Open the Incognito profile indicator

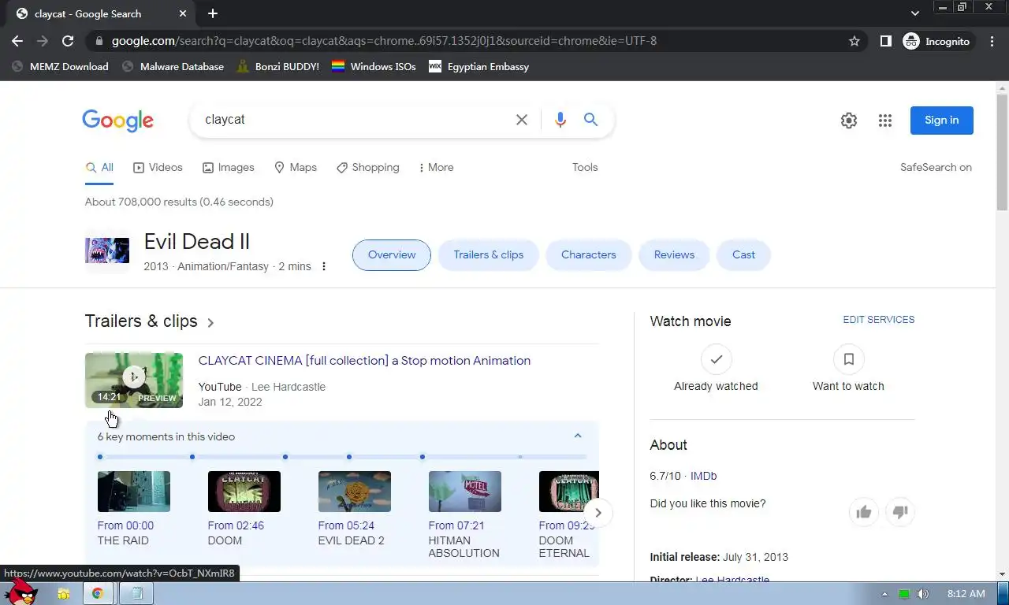pos(937,41)
